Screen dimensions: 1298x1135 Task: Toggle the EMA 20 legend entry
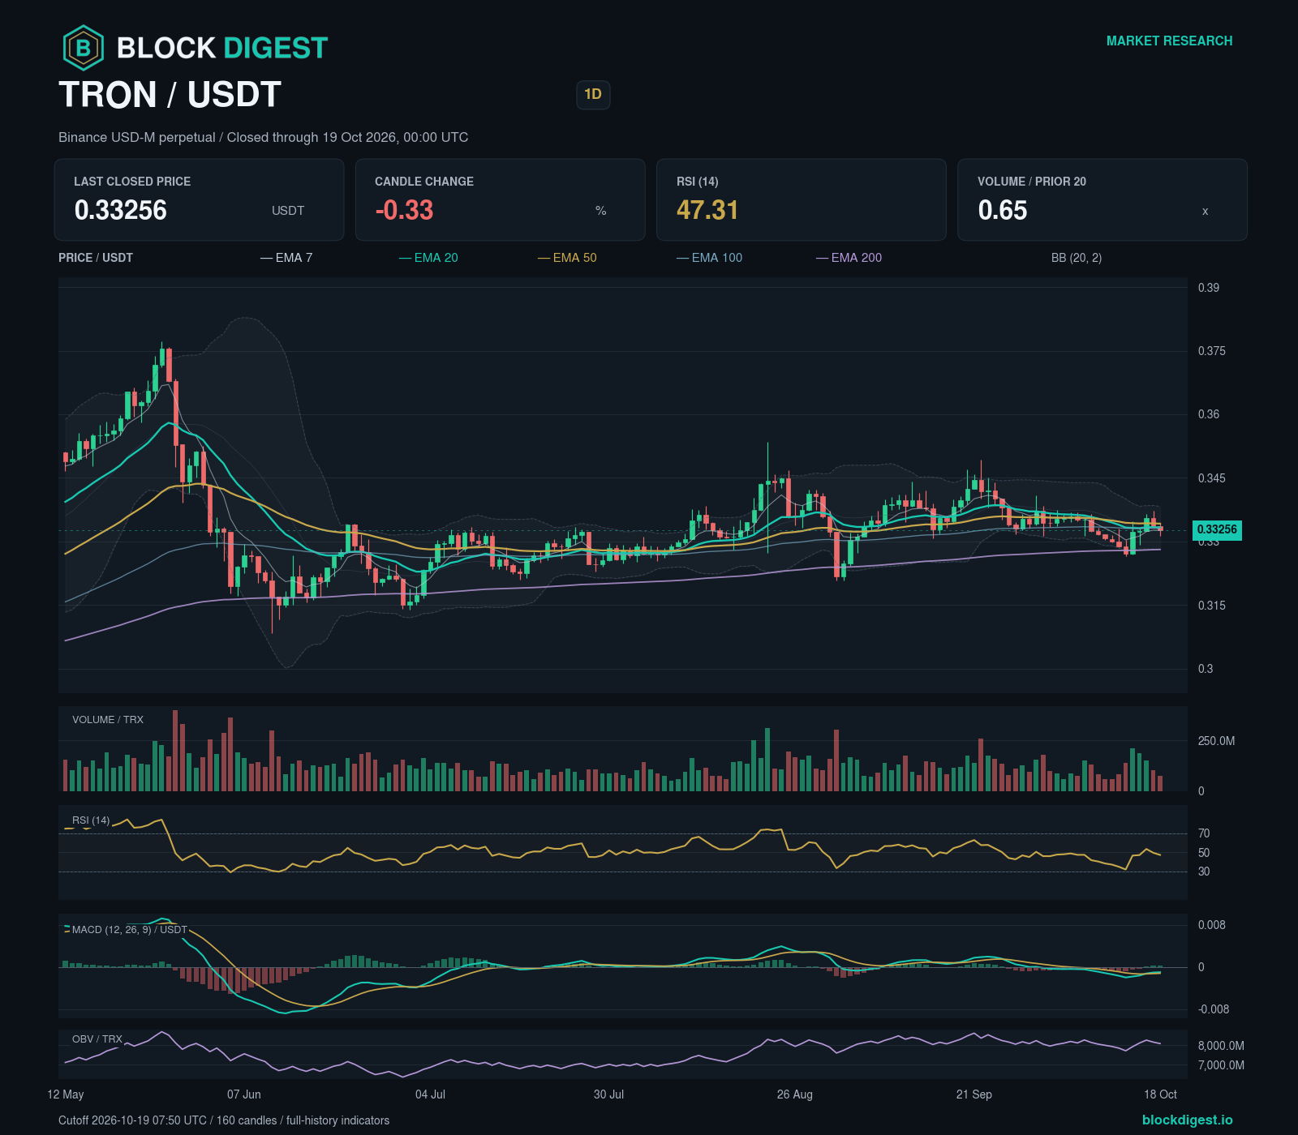[x=428, y=258]
